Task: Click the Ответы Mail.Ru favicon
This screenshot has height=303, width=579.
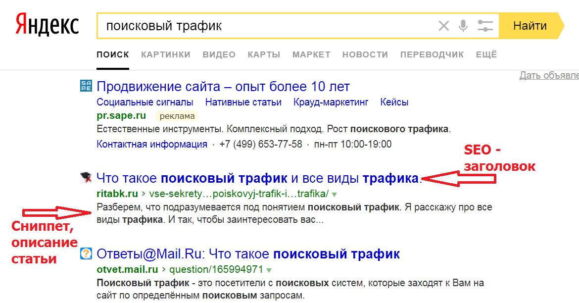Action: (x=86, y=253)
